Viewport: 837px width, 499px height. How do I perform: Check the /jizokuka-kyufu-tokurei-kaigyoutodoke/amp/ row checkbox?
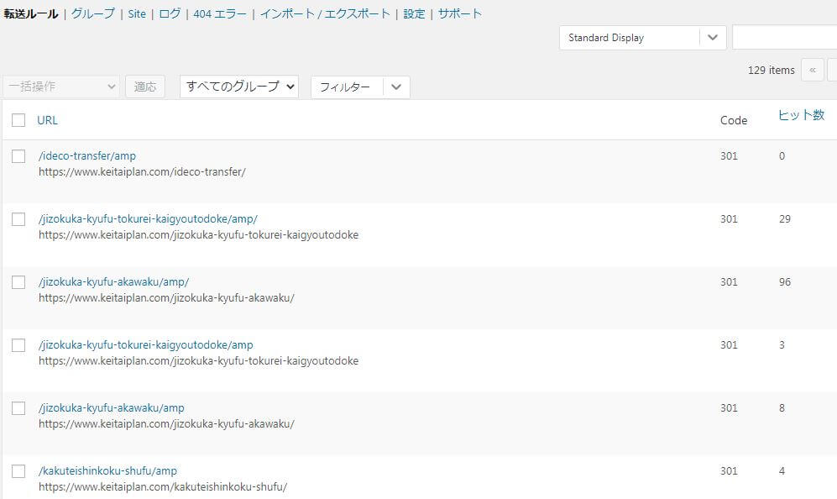[18, 219]
